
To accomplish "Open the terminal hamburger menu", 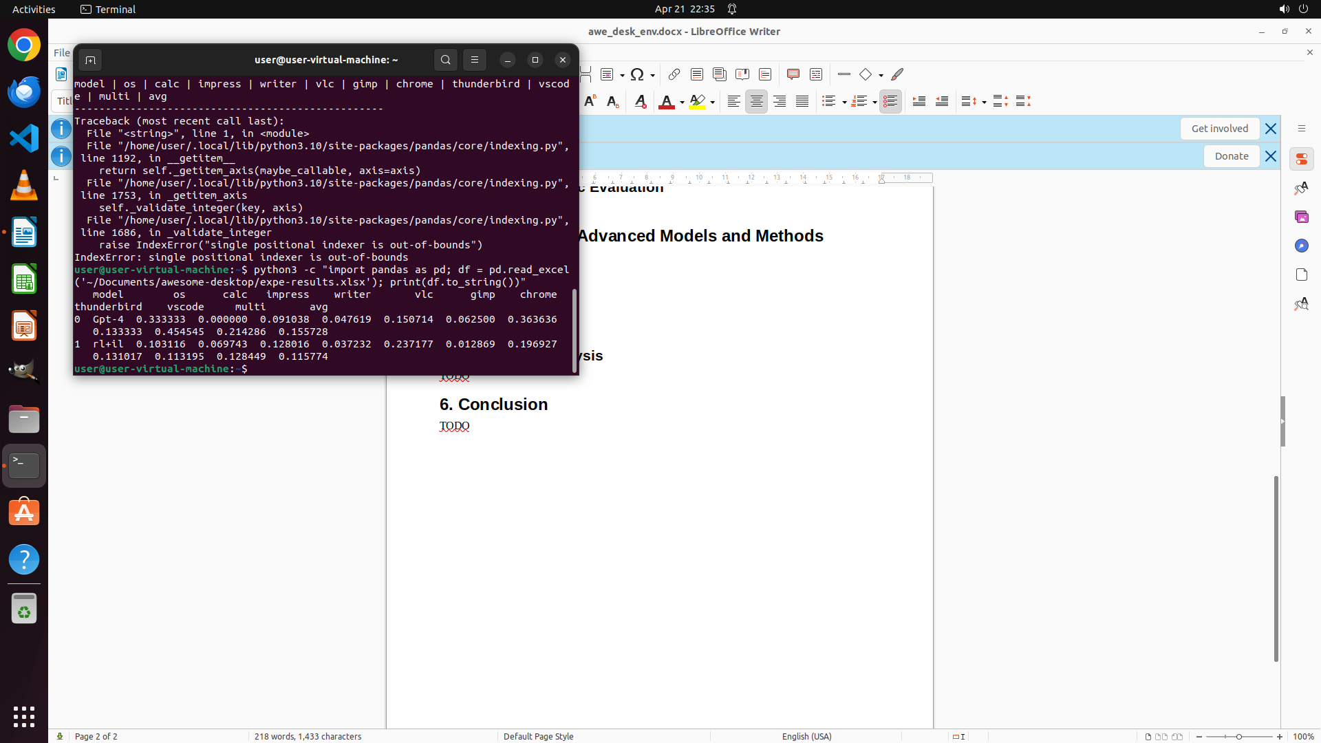I will tap(474, 60).
